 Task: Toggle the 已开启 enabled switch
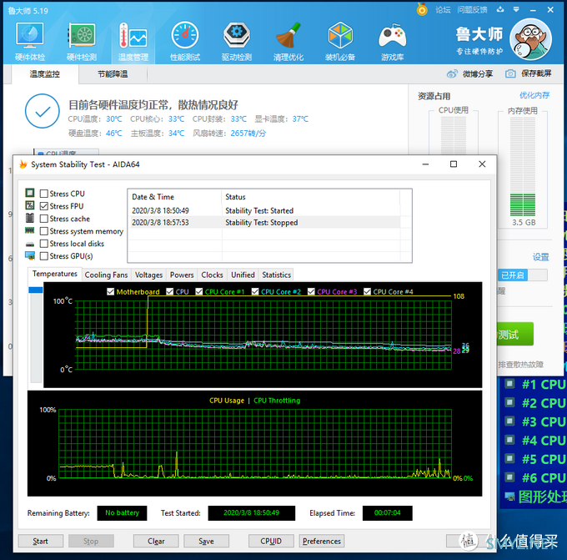tap(523, 275)
